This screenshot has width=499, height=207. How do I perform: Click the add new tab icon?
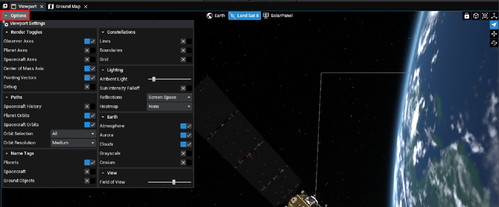5,6
